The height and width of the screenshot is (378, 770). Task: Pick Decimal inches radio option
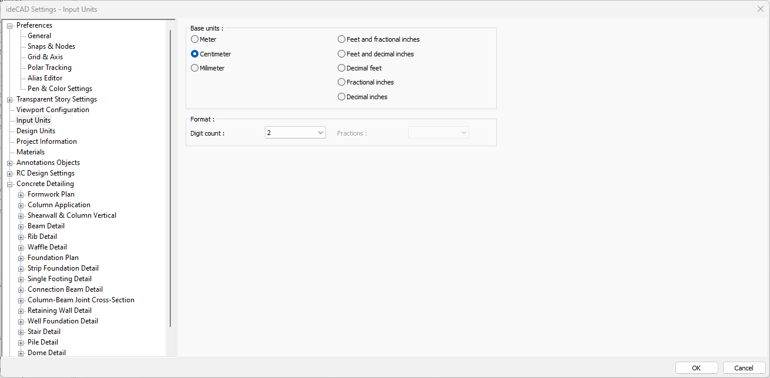(x=342, y=97)
